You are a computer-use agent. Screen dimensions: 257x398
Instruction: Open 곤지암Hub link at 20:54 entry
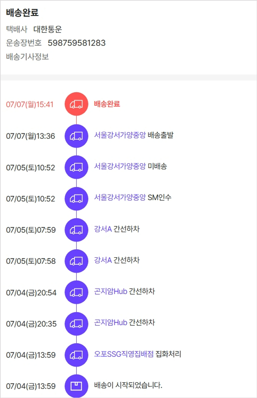pyautogui.click(x=111, y=292)
